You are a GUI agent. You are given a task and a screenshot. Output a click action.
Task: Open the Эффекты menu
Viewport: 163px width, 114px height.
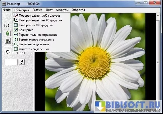78,10
